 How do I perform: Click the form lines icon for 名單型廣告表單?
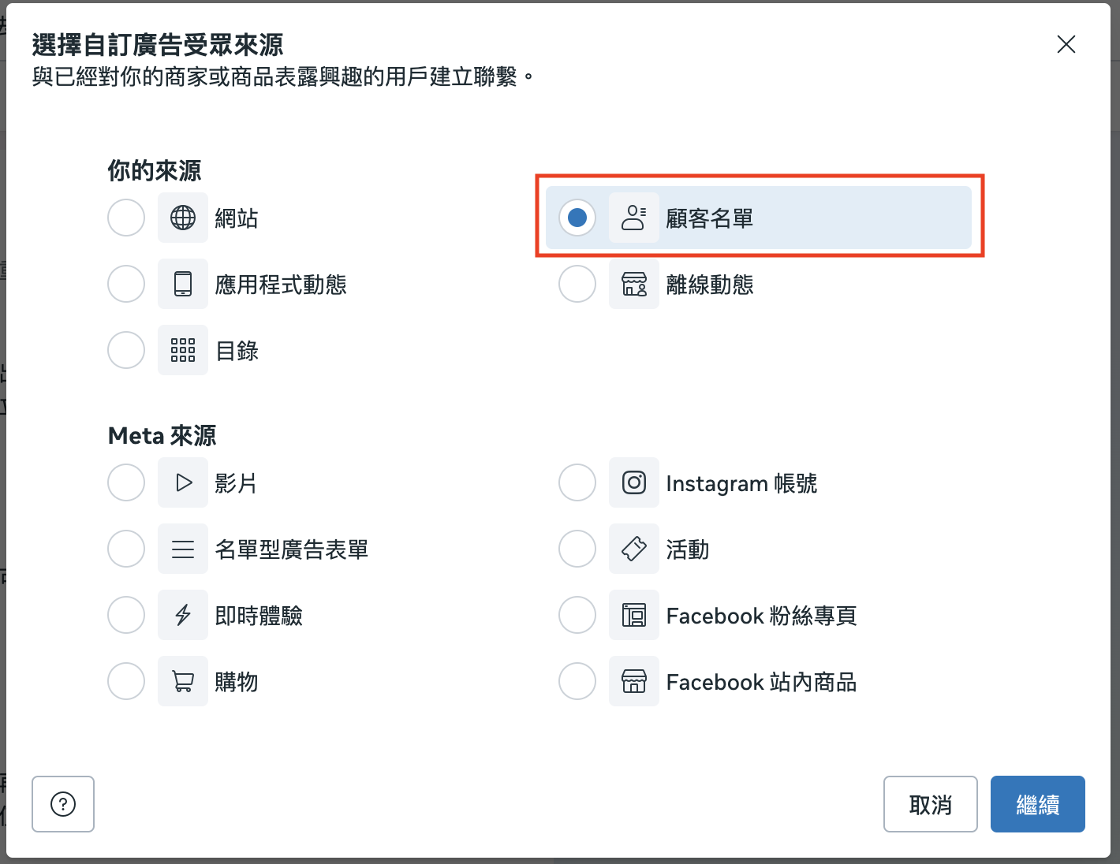[x=182, y=549]
